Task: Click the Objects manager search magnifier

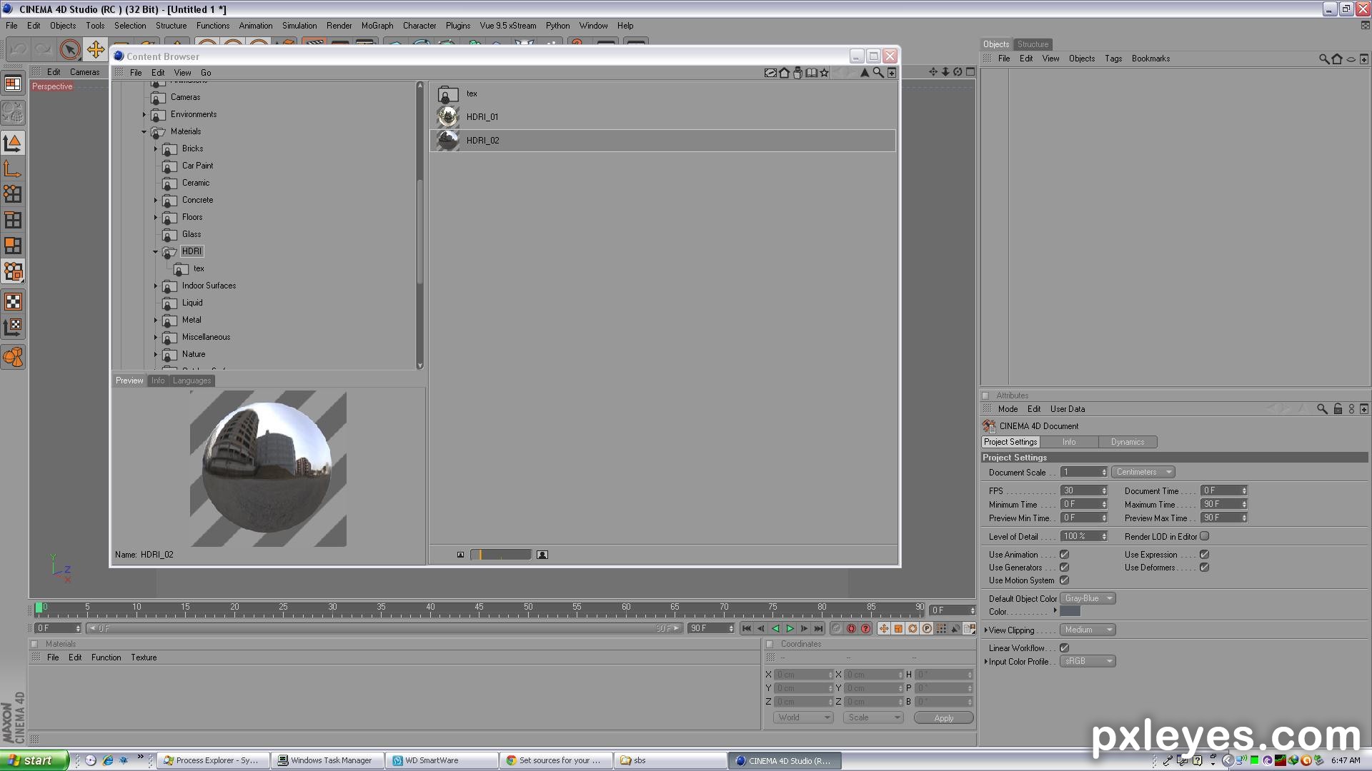Action: (x=1323, y=59)
